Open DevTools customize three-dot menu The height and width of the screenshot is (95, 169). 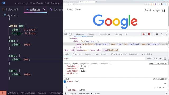(x=162, y=34)
